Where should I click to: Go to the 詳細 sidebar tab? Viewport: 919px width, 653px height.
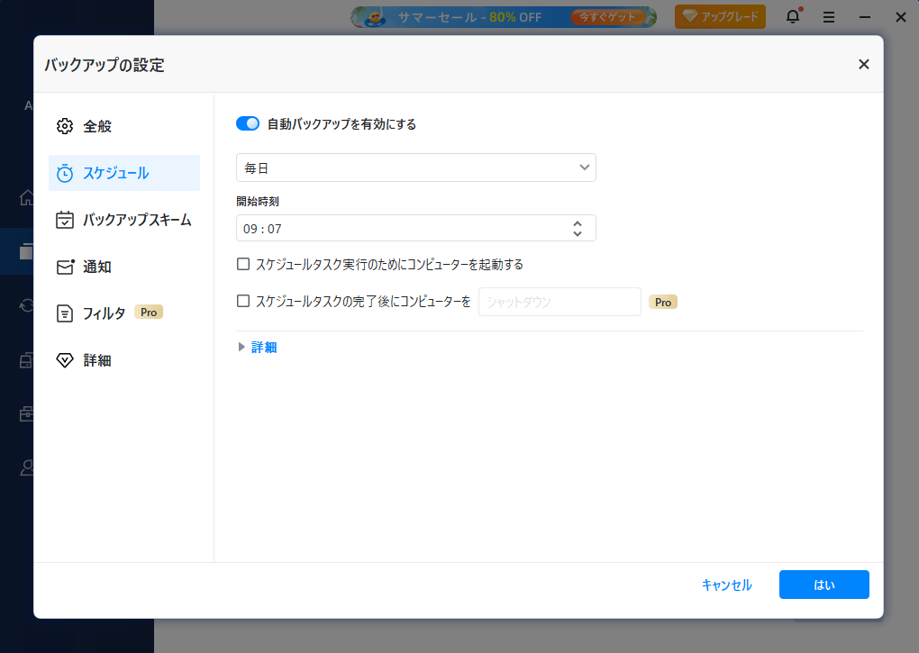click(124, 360)
